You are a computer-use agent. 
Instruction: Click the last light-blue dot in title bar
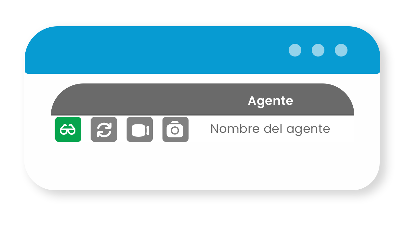pyautogui.click(x=341, y=50)
